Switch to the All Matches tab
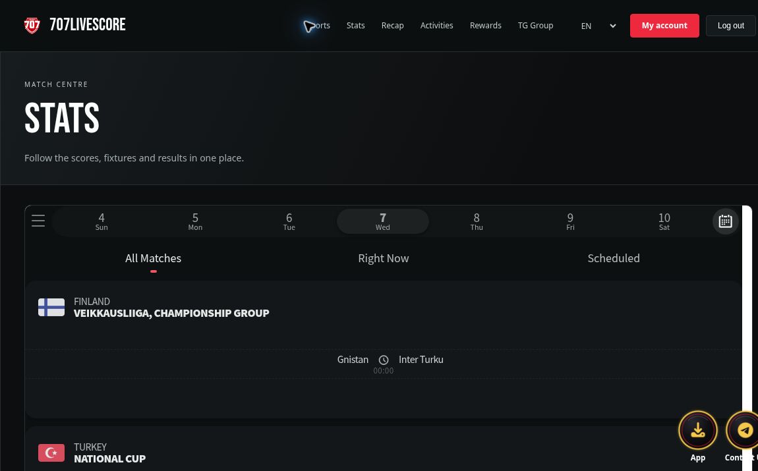758x471 pixels. pos(153,258)
